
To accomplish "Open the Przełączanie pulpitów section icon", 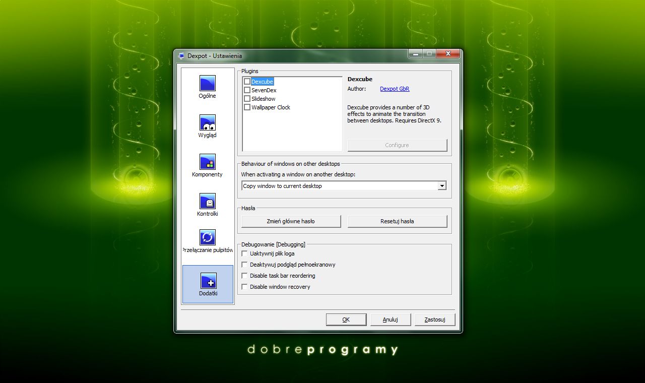I will point(207,237).
